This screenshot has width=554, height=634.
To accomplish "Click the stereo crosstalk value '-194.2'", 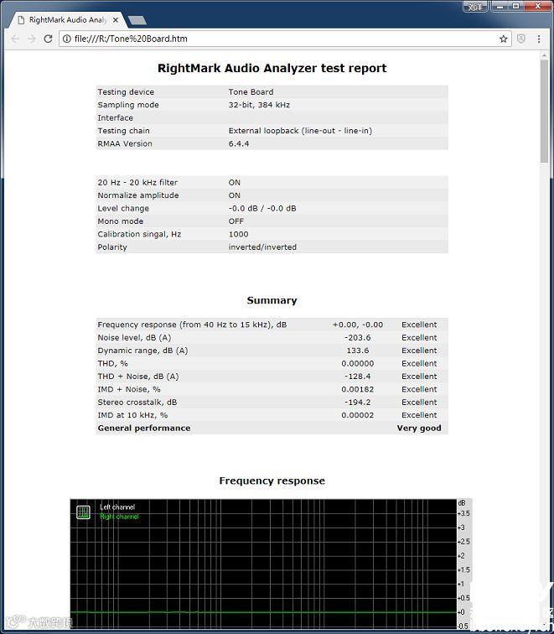I will 358,403.
